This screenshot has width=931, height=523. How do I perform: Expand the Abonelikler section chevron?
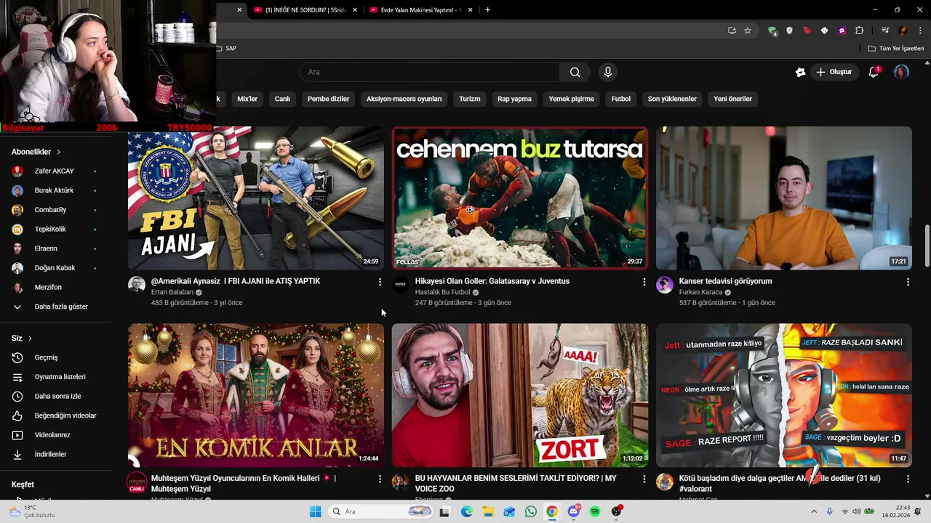[x=58, y=152]
